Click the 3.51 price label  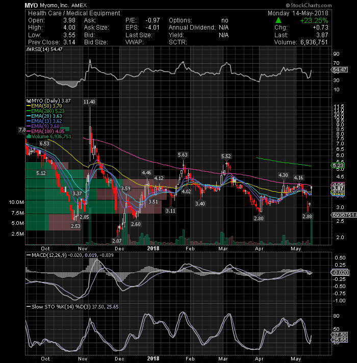point(153,202)
